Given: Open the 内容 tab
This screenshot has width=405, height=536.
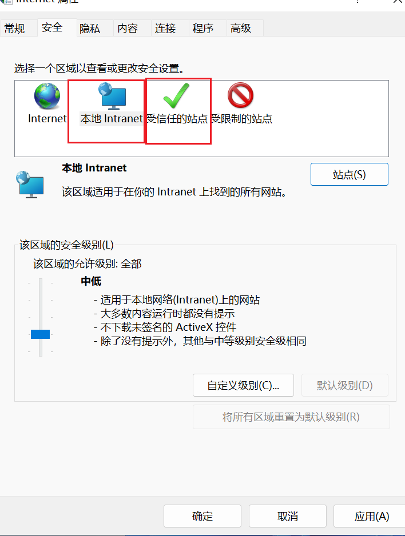Looking at the screenshot, I should pyautogui.click(x=128, y=29).
